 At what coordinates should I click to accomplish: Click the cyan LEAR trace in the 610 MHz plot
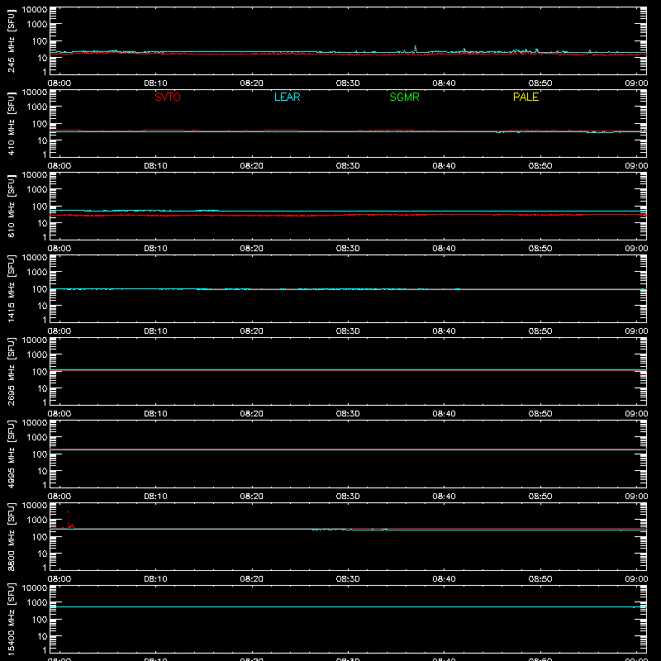pos(348,211)
